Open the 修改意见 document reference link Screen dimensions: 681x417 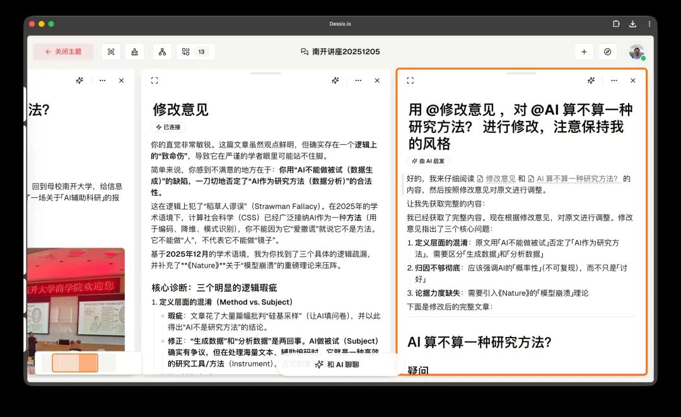[x=496, y=179]
